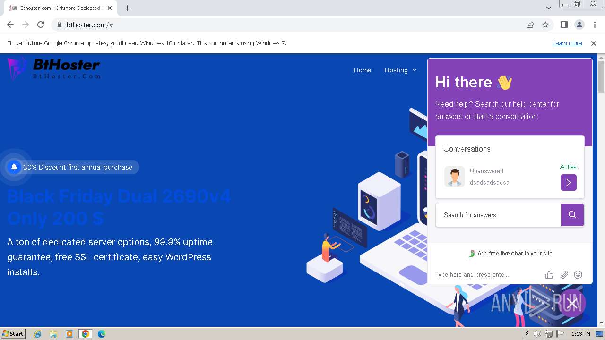Open Windows Media Player taskbar icon
Screen dimensions: 605x340
coord(69,334)
